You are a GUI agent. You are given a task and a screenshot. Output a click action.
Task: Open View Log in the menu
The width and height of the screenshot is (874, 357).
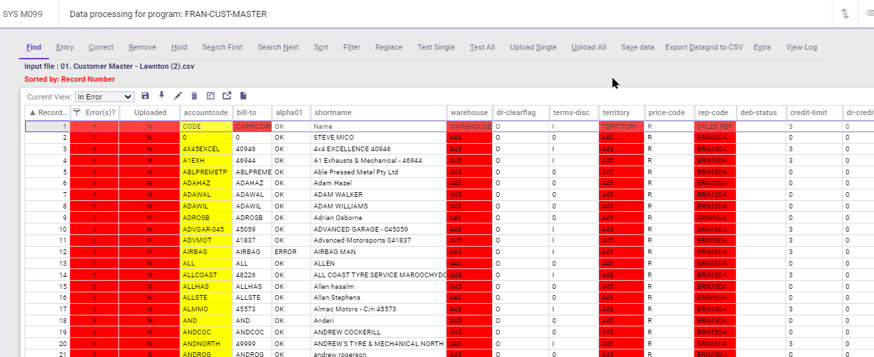(802, 47)
